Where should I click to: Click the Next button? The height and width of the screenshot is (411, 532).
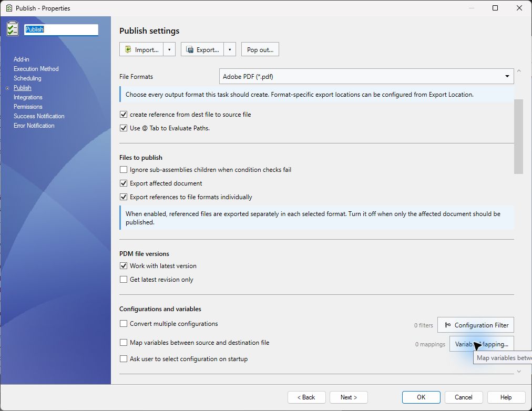click(349, 397)
